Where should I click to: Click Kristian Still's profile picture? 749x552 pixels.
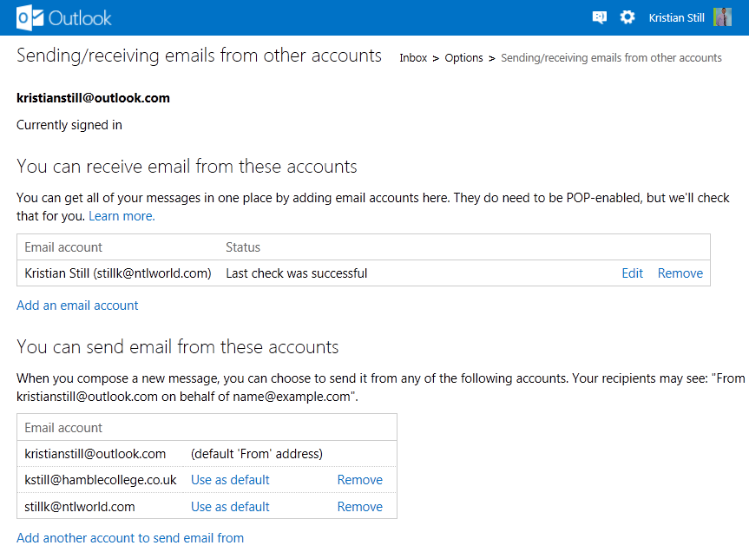tap(722, 17)
